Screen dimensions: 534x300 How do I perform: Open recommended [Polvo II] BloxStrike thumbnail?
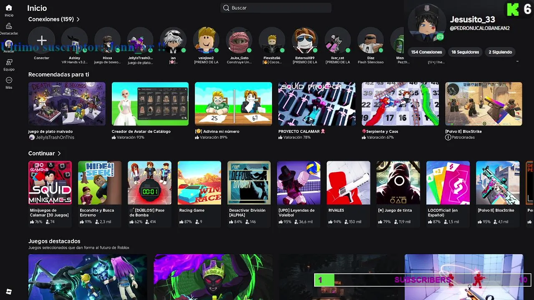[484, 104]
